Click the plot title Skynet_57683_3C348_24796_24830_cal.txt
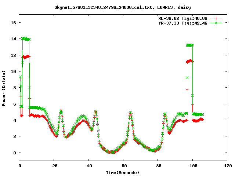The height and width of the screenshot is (176, 235). 104,7
